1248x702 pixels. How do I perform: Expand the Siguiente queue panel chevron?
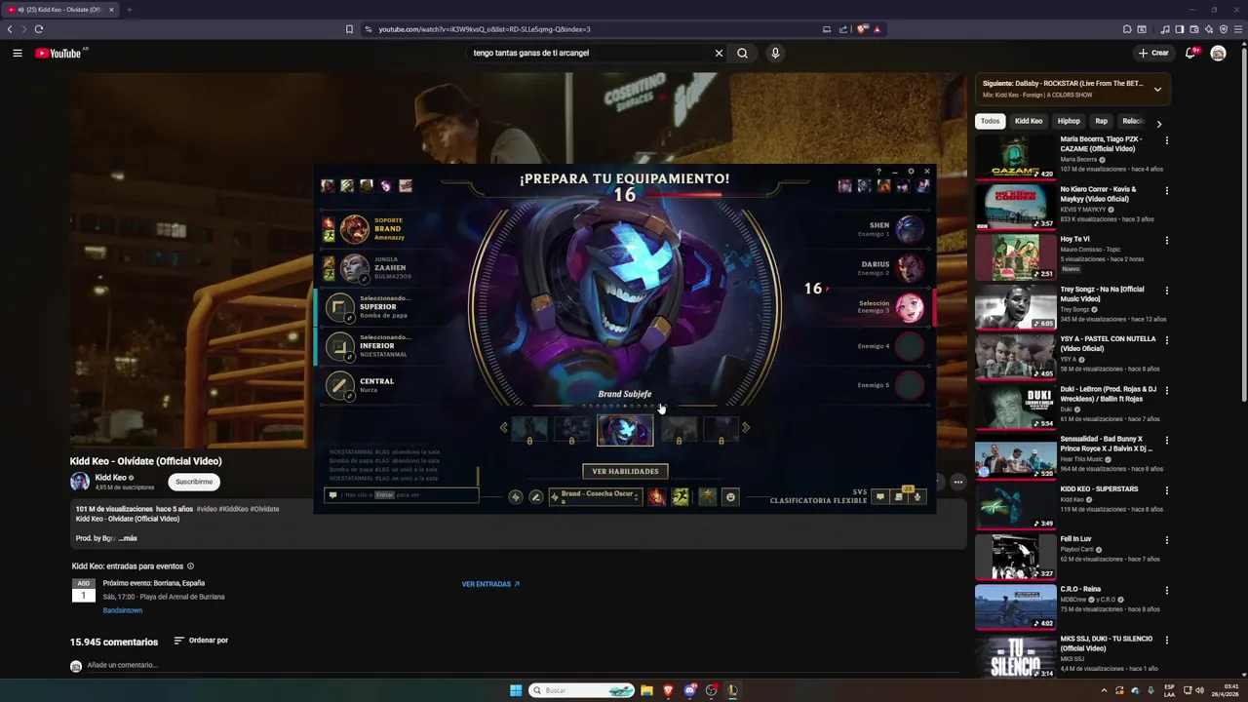pos(1157,89)
